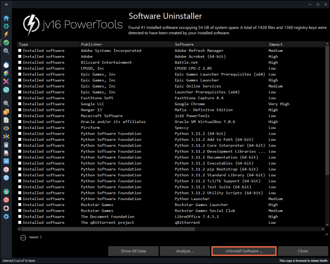
Task: Check the Speccy row checkbox
Action: tap(20, 127)
